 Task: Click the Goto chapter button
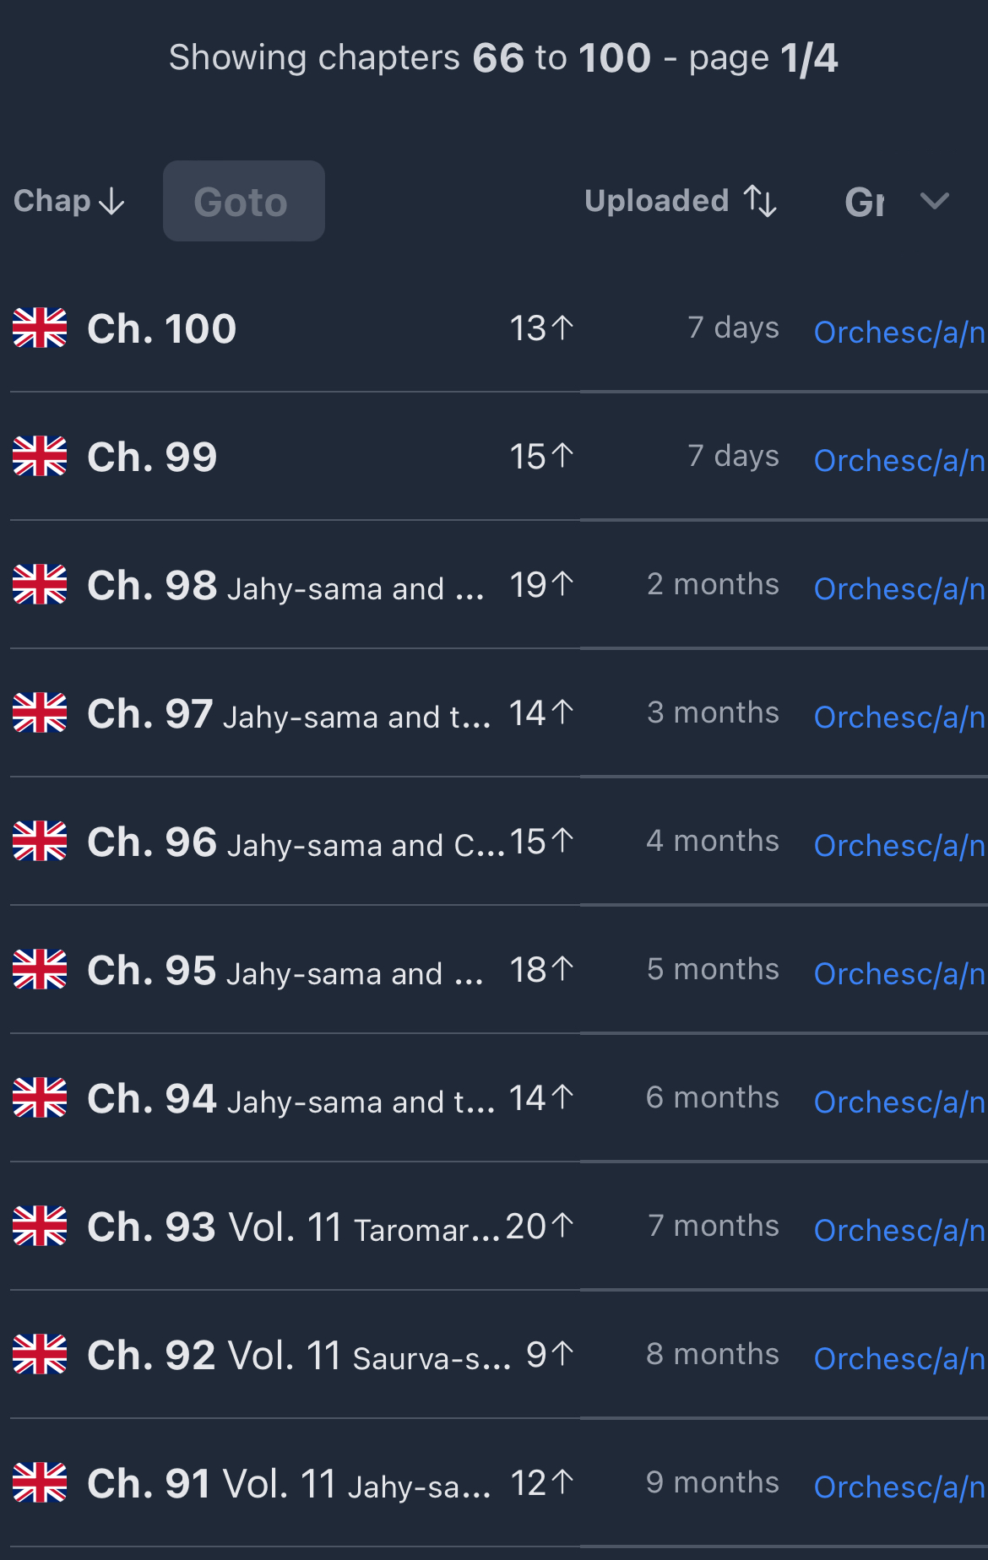pyautogui.click(x=243, y=201)
